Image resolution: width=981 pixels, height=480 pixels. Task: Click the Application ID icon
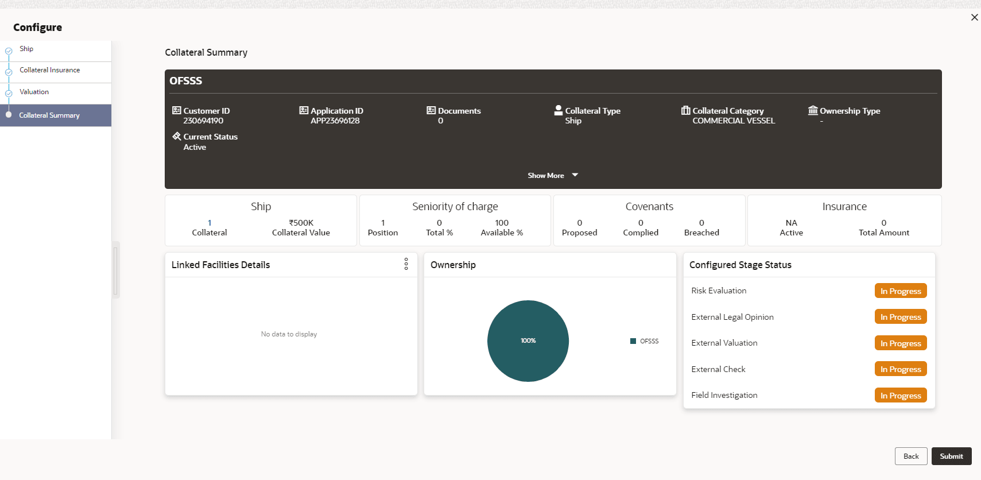pyautogui.click(x=304, y=110)
